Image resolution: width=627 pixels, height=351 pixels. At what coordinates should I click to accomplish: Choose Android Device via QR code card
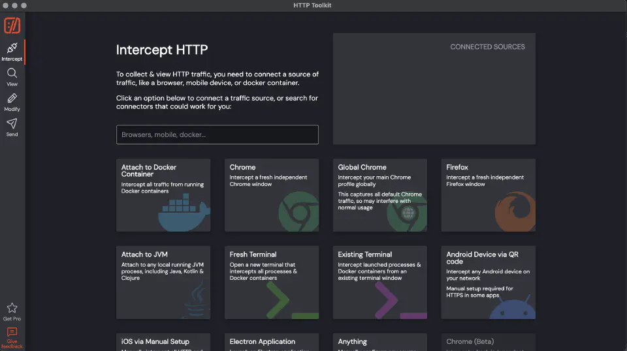(489, 282)
